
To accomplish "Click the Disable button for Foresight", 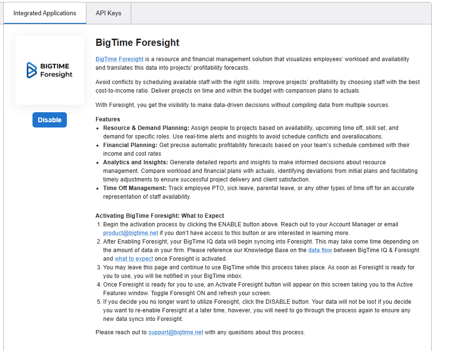I will point(50,120).
